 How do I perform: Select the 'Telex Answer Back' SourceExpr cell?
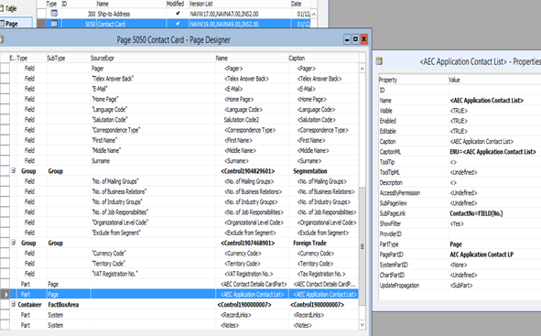(153, 79)
